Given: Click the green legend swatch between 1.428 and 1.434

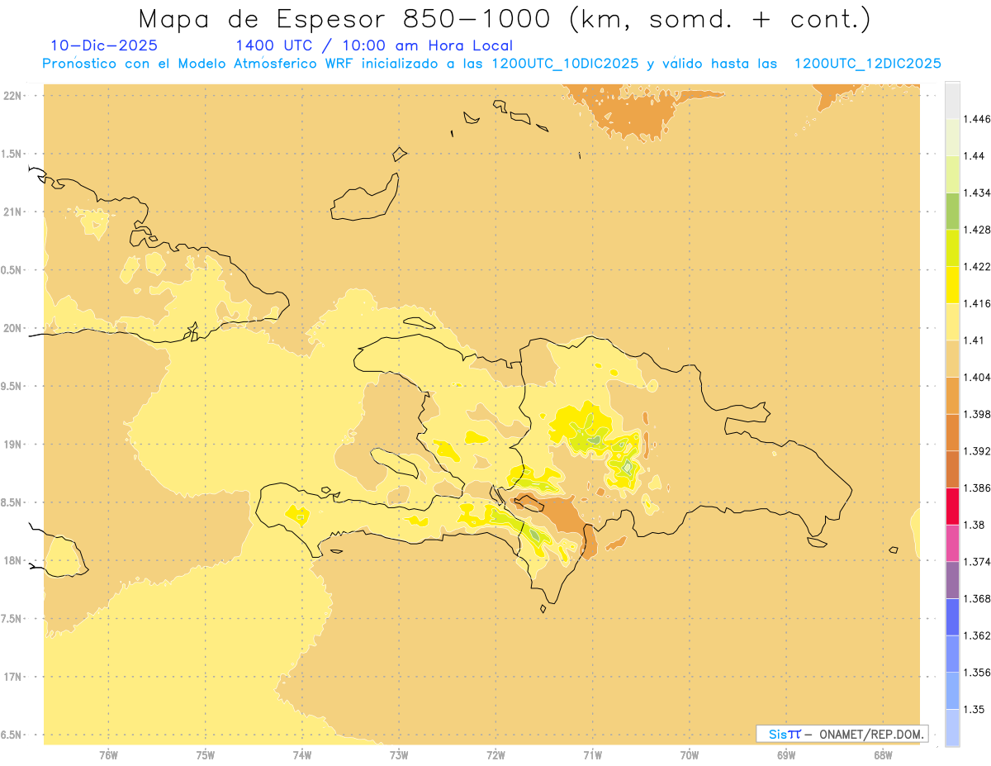Looking at the screenshot, I should (952, 211).
